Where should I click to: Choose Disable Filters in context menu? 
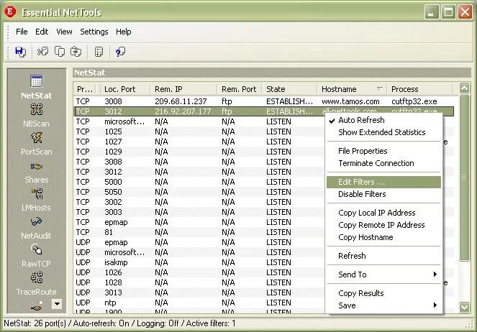point(384,194)
